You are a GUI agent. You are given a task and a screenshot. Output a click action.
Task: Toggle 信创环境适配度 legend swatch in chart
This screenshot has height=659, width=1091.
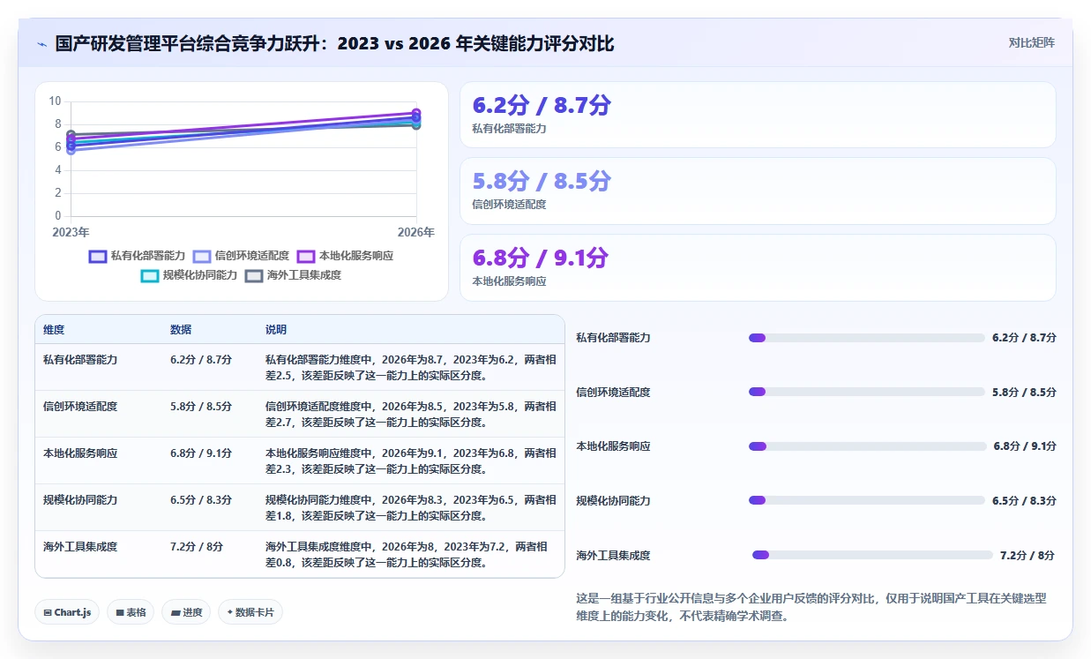coord(202,256)
